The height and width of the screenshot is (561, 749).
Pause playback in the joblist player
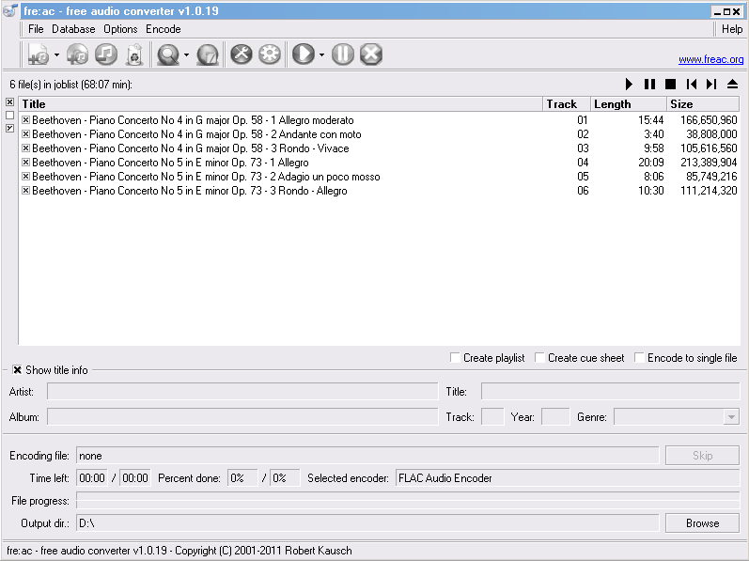(649, 85)
